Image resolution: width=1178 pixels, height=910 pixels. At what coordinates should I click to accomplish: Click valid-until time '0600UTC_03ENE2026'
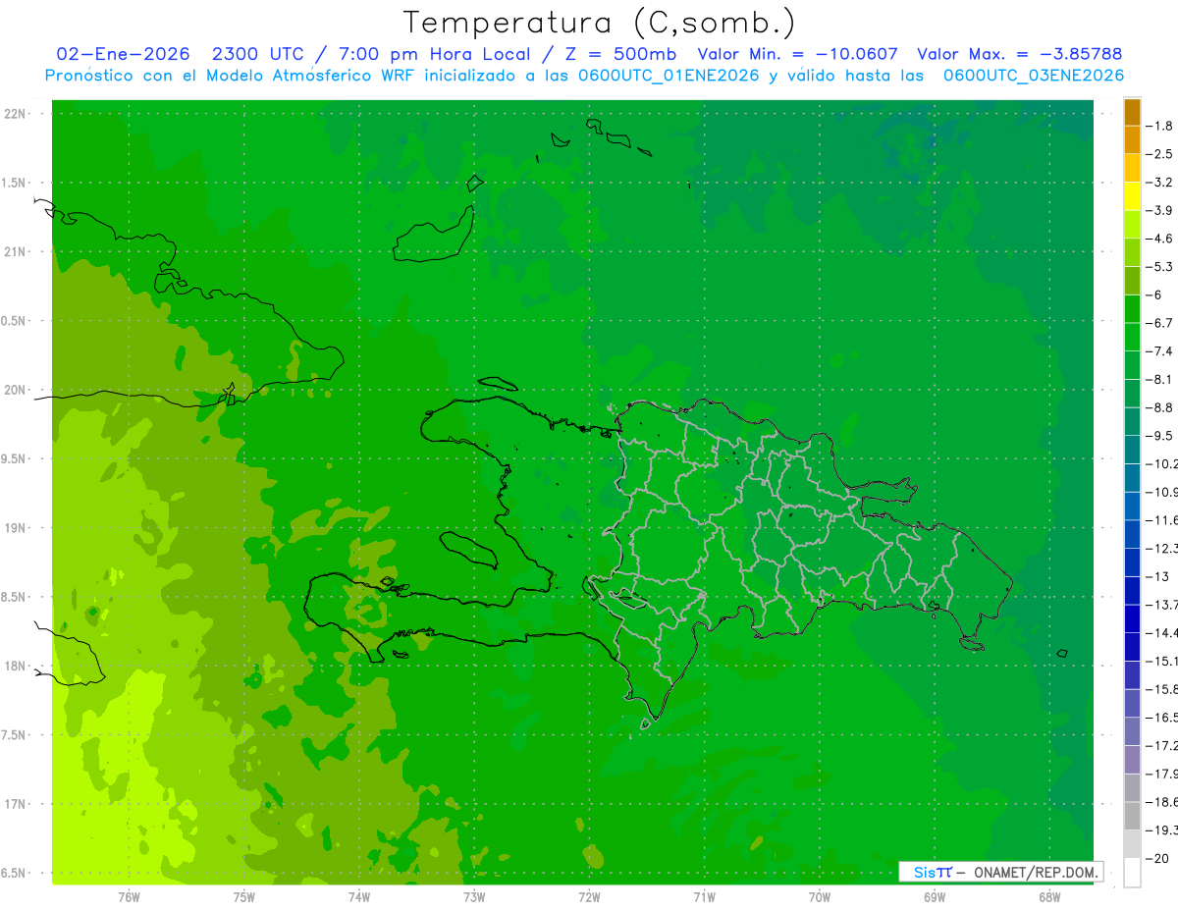(x=1034, y=76)
